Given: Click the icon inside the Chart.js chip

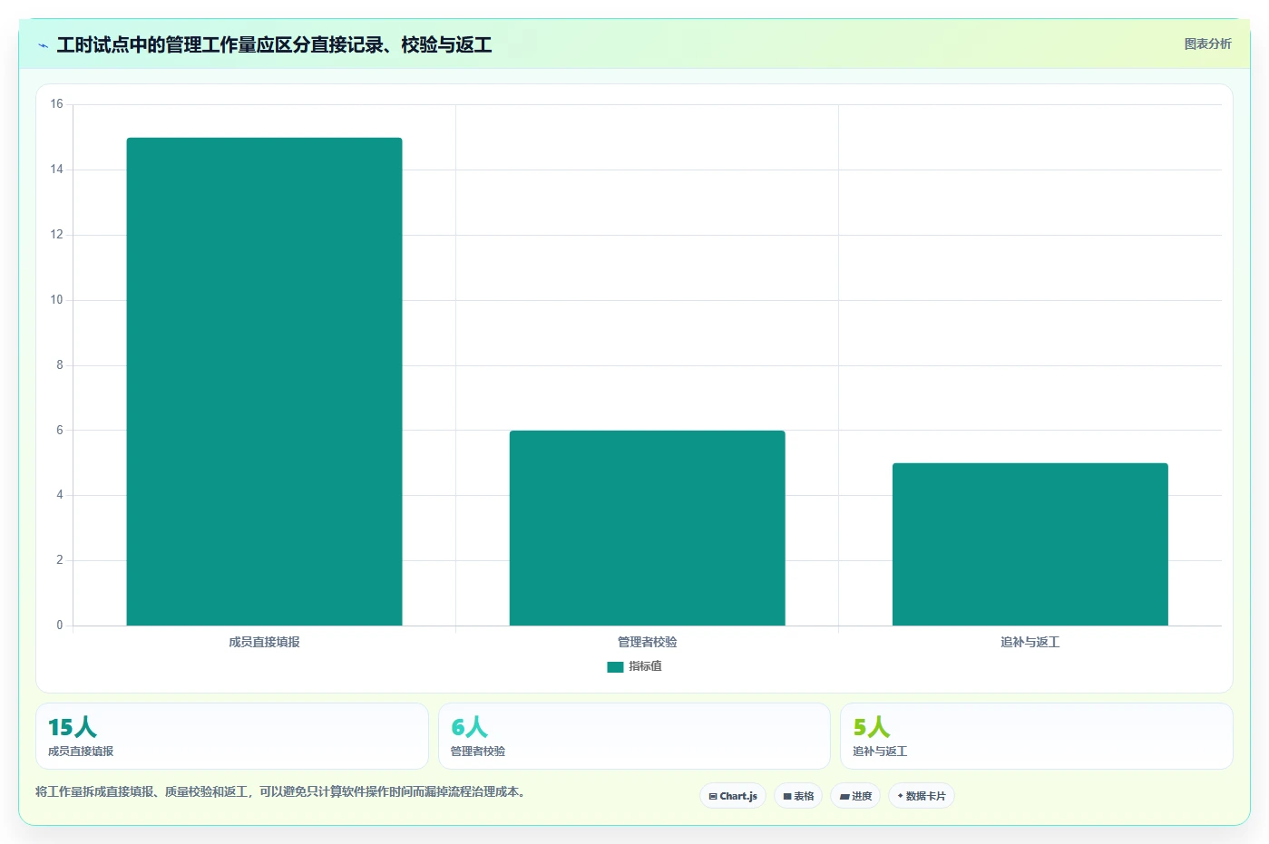Looking at the screenshot, I should pyautogui.click(x=713, y=797).
